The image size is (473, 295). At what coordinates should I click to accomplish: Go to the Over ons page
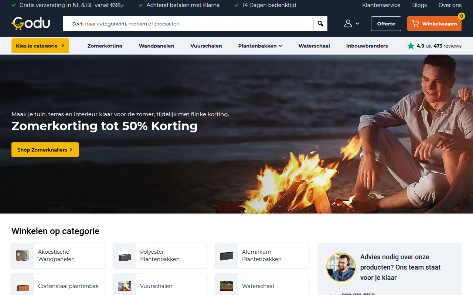[450, 5]
